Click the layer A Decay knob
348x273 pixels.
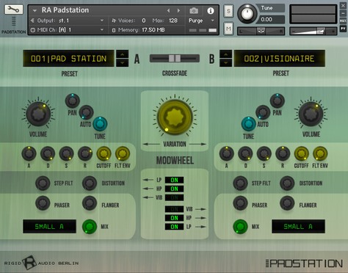coord(48,153)
